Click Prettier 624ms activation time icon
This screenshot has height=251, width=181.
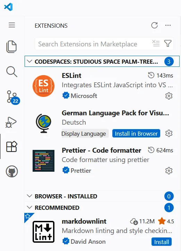[151, 150]
